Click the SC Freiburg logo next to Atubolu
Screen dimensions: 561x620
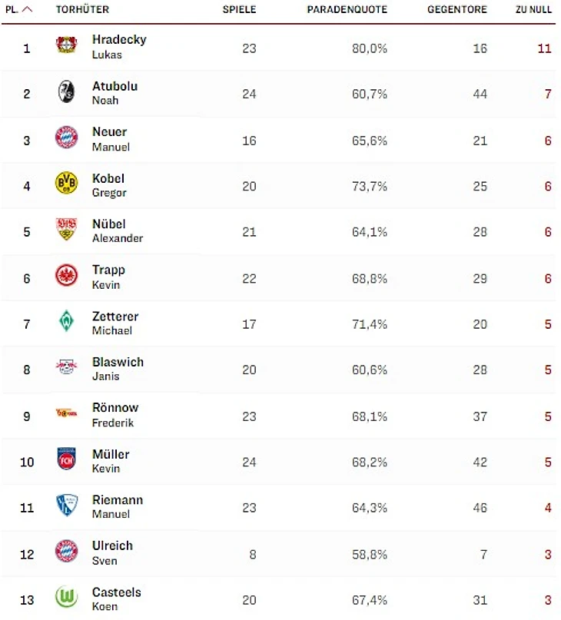pos(66,92)
